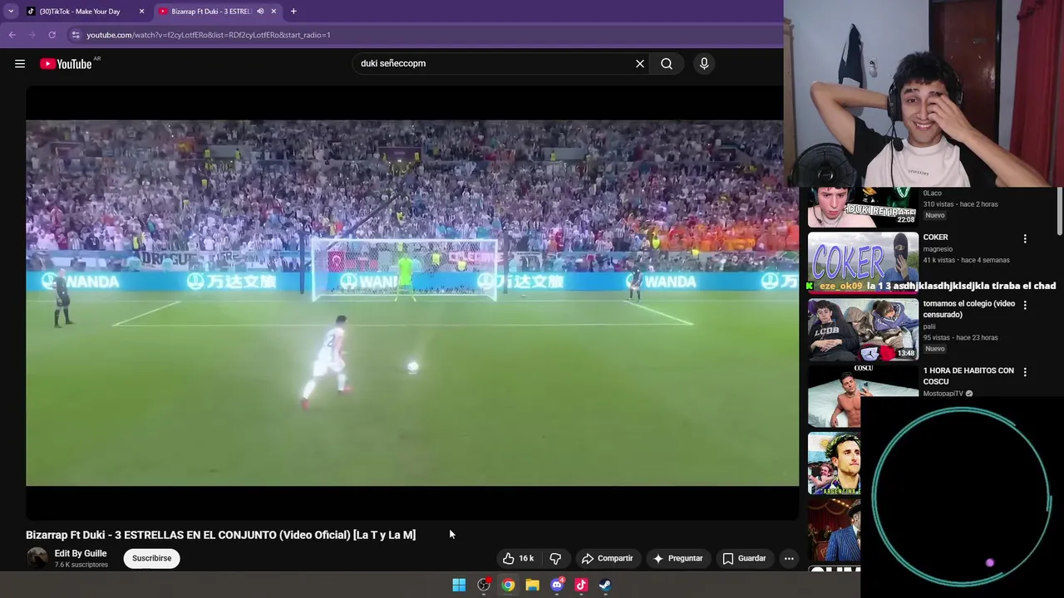Click the browser back arrow

[12, 35]
